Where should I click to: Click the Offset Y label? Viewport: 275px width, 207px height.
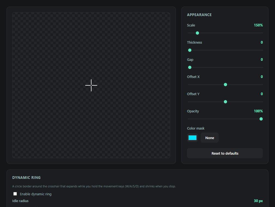pyautogui.click(x=193, y=94)
